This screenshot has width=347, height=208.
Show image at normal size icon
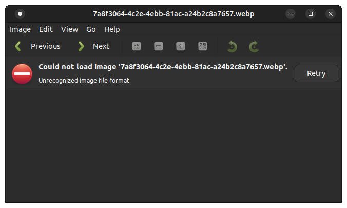[x=181, y=46]
